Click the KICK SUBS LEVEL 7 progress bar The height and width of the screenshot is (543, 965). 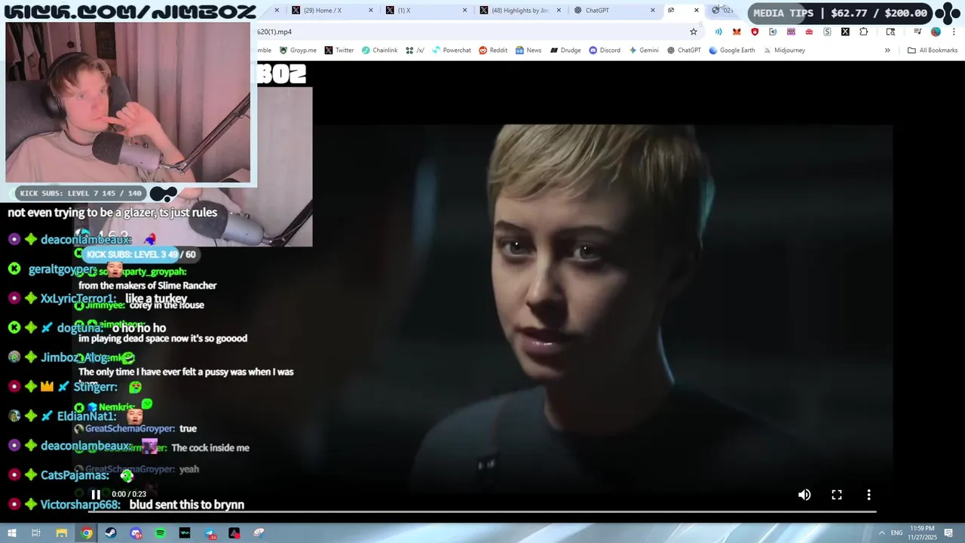(81, 193)
